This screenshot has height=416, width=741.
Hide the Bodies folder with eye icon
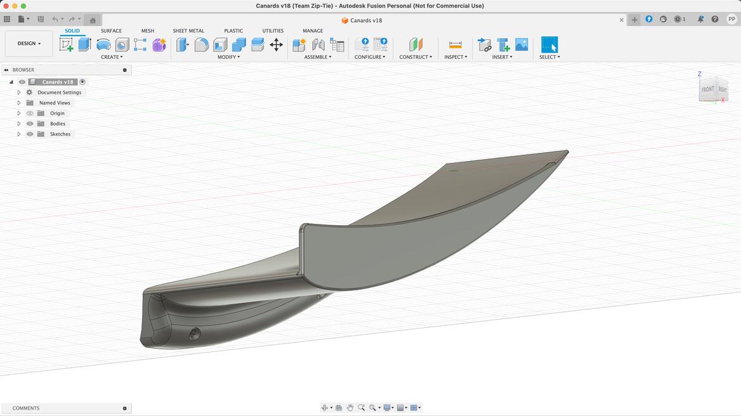click(x=30, y=124)
